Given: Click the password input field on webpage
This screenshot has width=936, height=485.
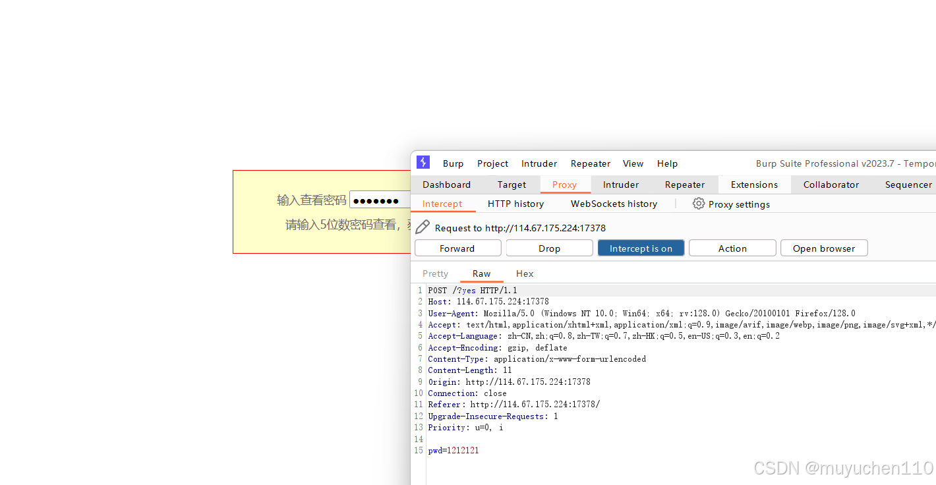Looking at the screenshot, I should [380, 200].
